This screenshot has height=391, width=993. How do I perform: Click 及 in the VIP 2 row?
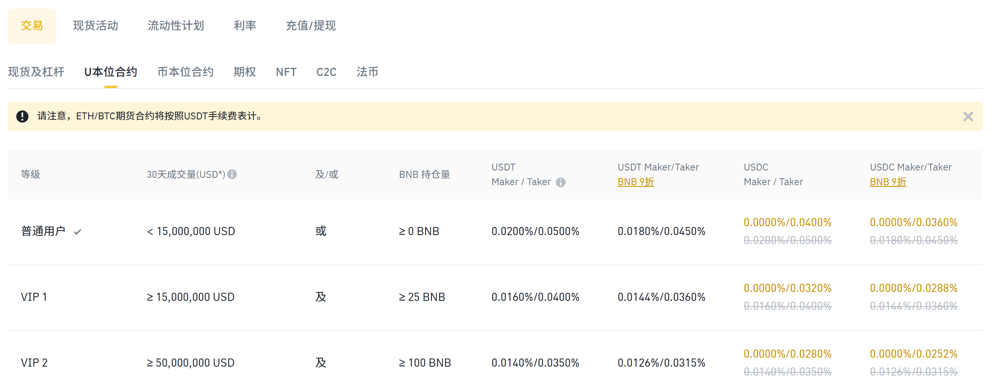pos(321,363)
